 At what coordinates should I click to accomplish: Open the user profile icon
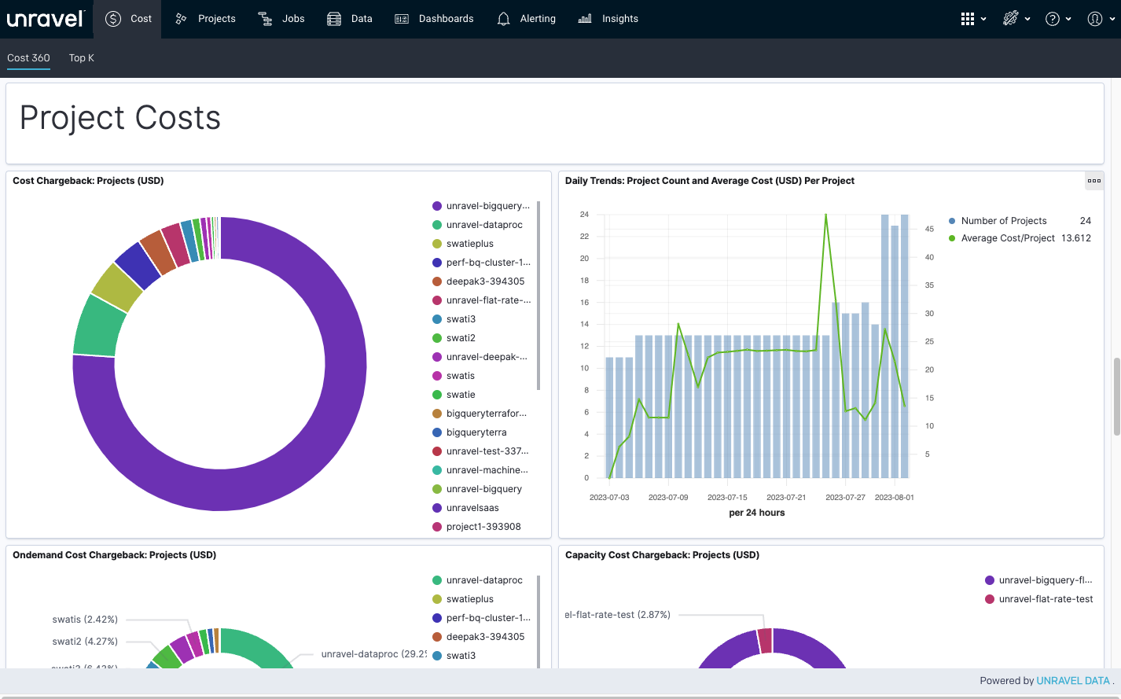point(1095,19)
